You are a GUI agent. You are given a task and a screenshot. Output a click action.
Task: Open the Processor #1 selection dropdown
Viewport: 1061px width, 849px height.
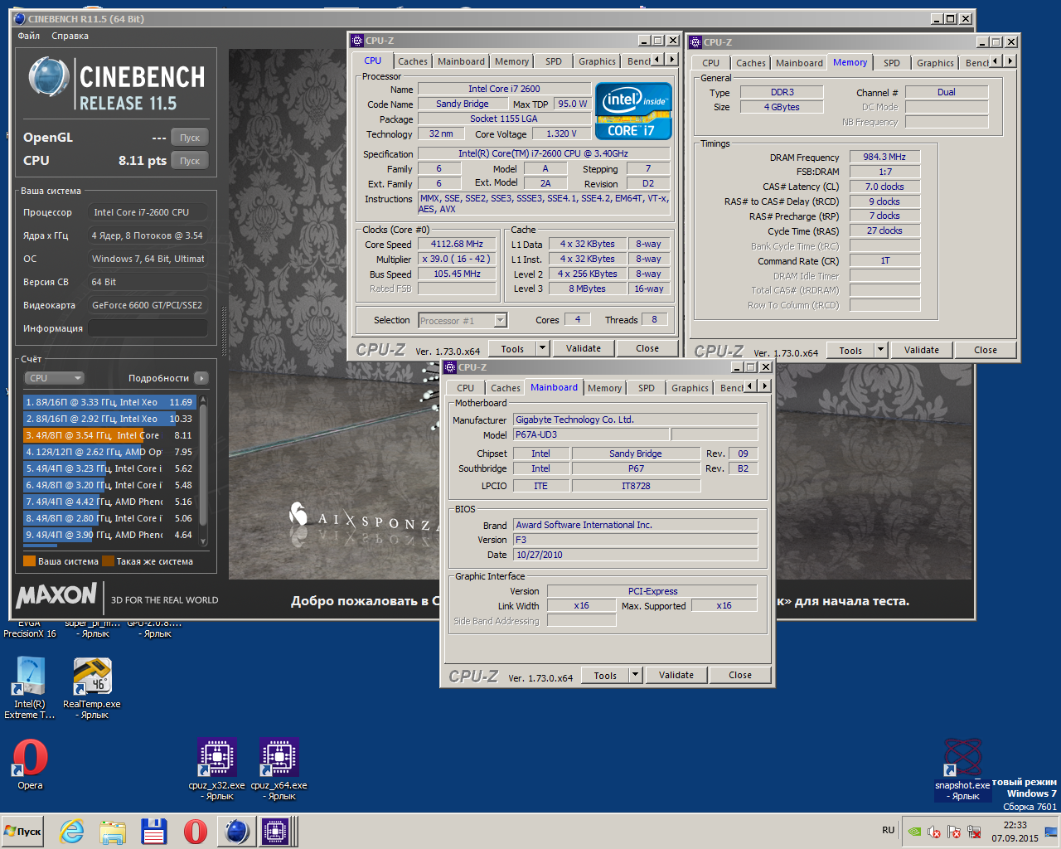[x=463, y=321]
